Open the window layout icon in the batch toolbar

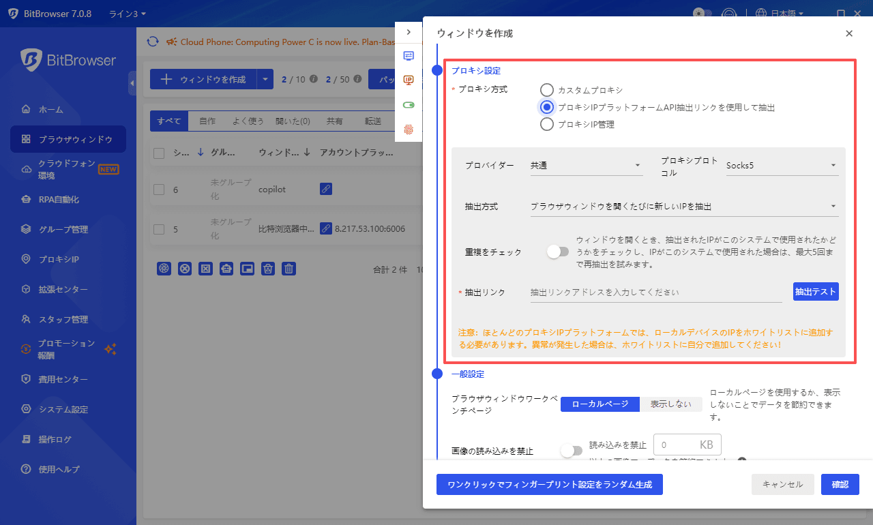247,268
